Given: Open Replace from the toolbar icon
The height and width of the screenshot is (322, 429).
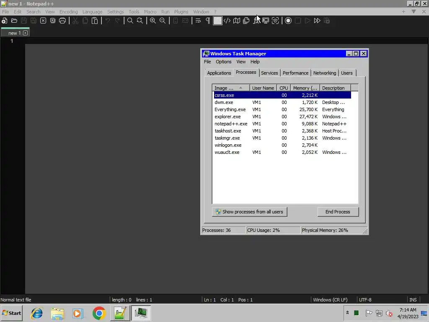Looking at the screenshot, I should click(x=140, y=21).
